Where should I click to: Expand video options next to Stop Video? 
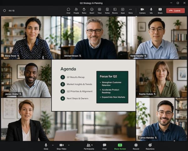click(69, 145)
